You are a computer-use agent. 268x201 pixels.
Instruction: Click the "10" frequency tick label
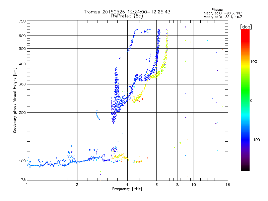coord(194,185)
